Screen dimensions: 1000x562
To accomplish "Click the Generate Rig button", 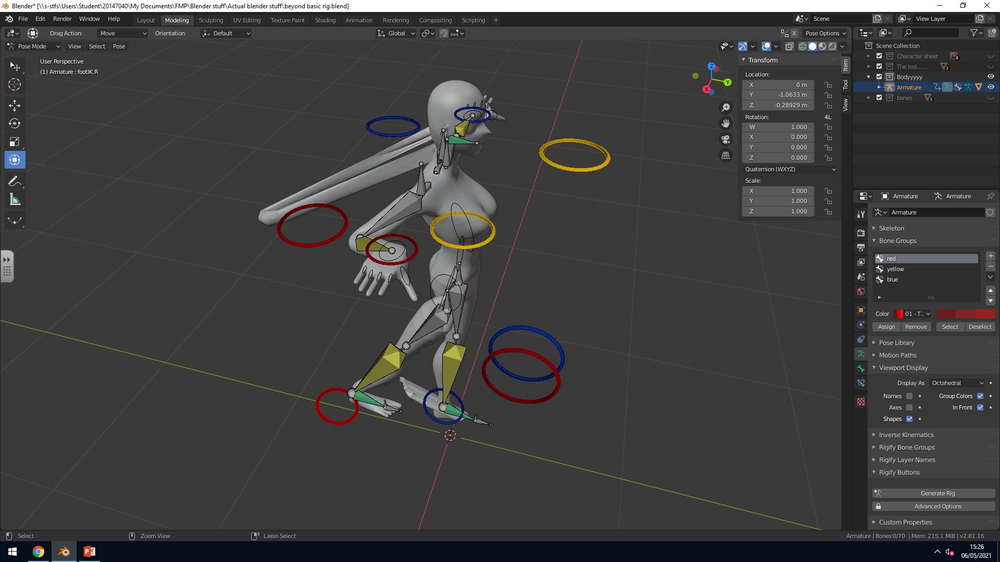I will [934, 493].
